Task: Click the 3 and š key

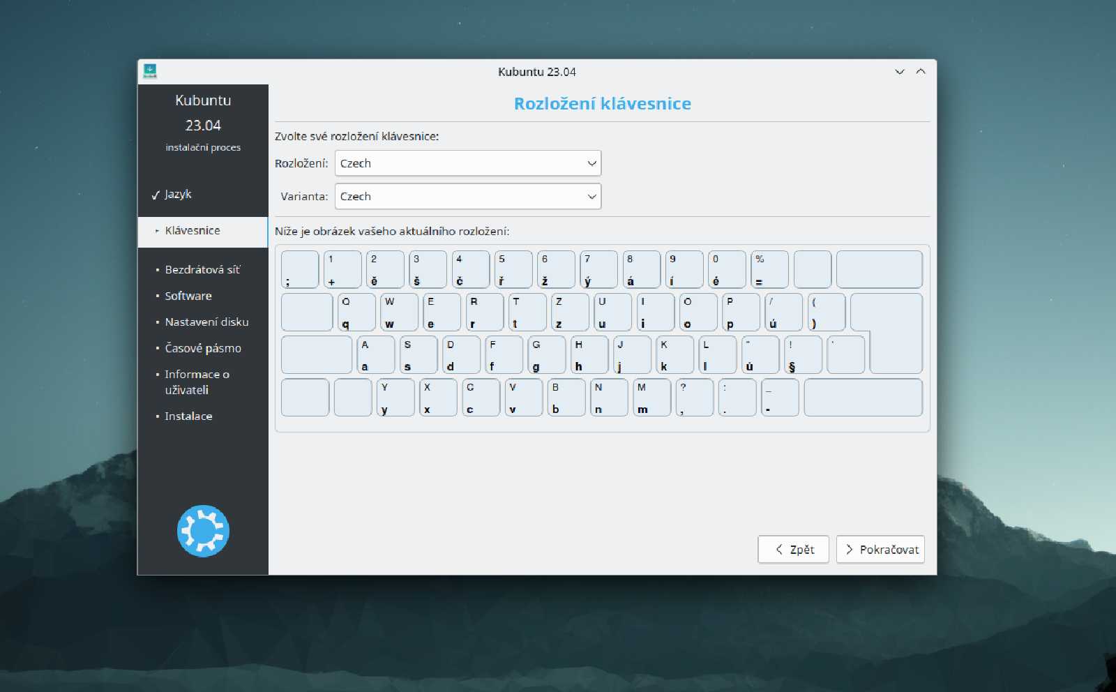Action: click(x=428, y=269)
